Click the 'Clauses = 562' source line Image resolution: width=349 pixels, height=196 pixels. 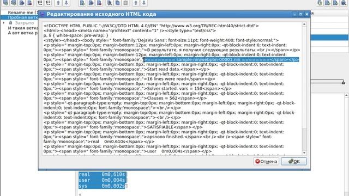click(x=163, y=98)
